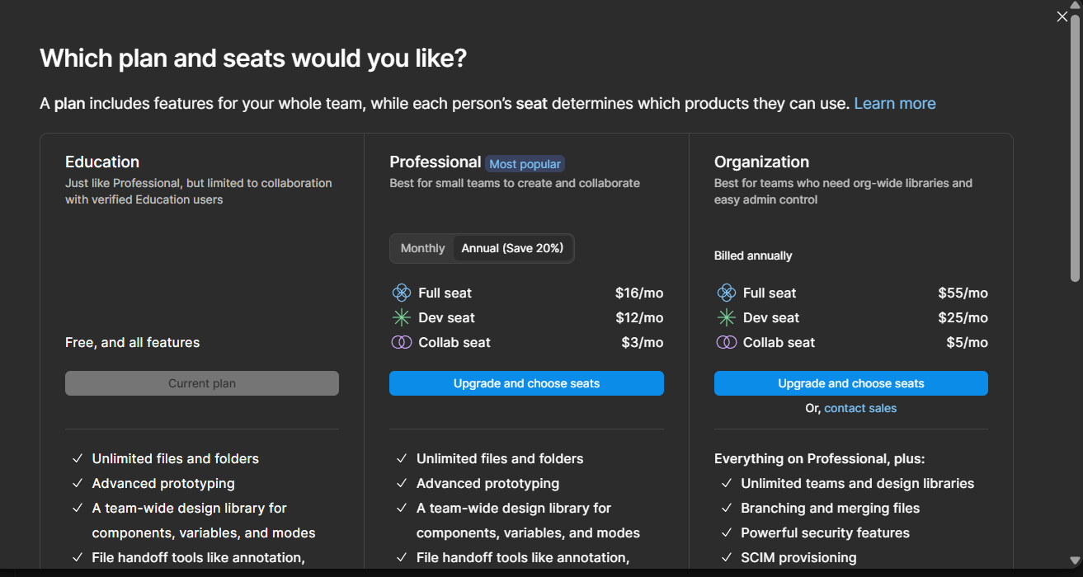Click SCIM provisioning feature

[x=799, y=557]
